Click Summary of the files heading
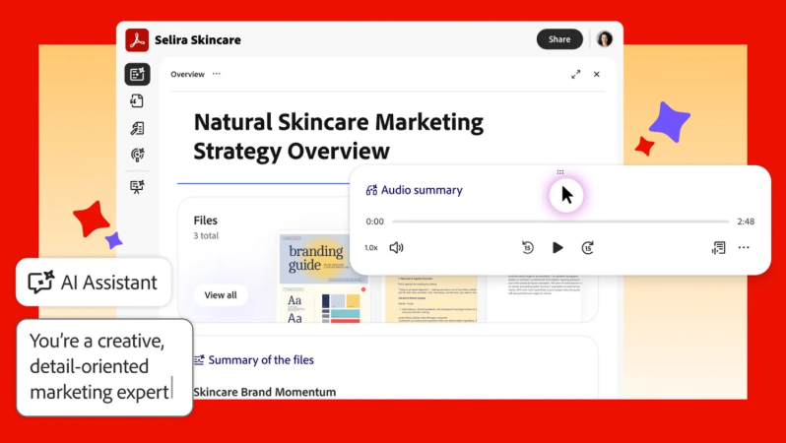This screenshot has width=786, height=443. (x=261, y=359)
